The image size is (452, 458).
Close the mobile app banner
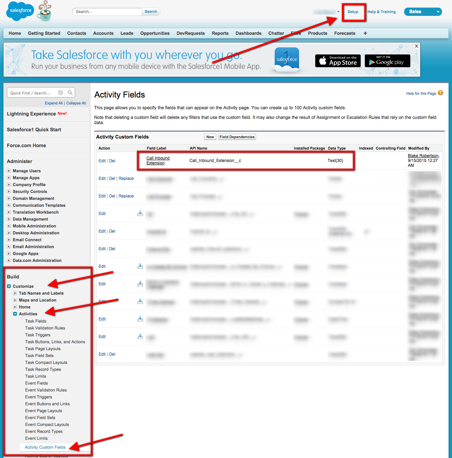[x=417, y=46]
